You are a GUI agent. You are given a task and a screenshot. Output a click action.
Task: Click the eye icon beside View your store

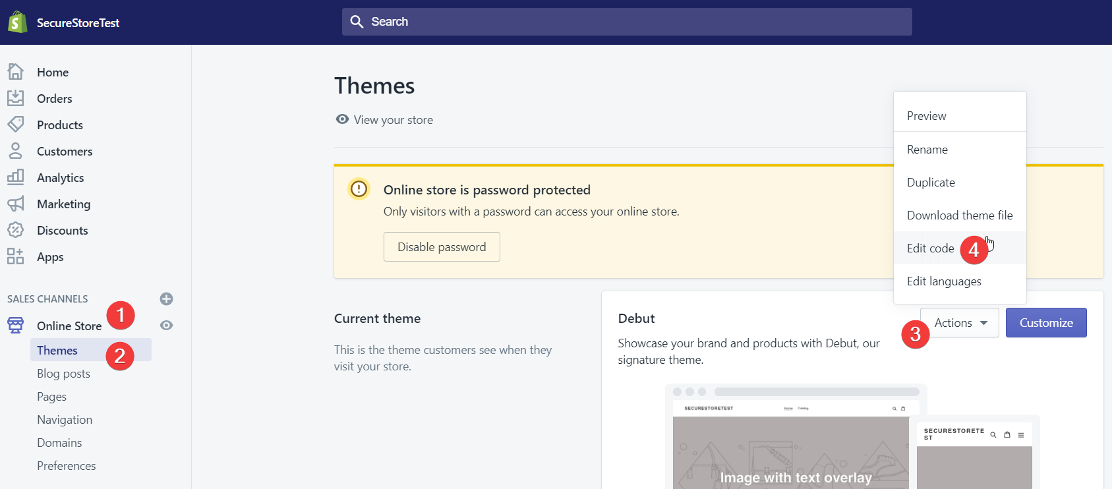(342, 119)
